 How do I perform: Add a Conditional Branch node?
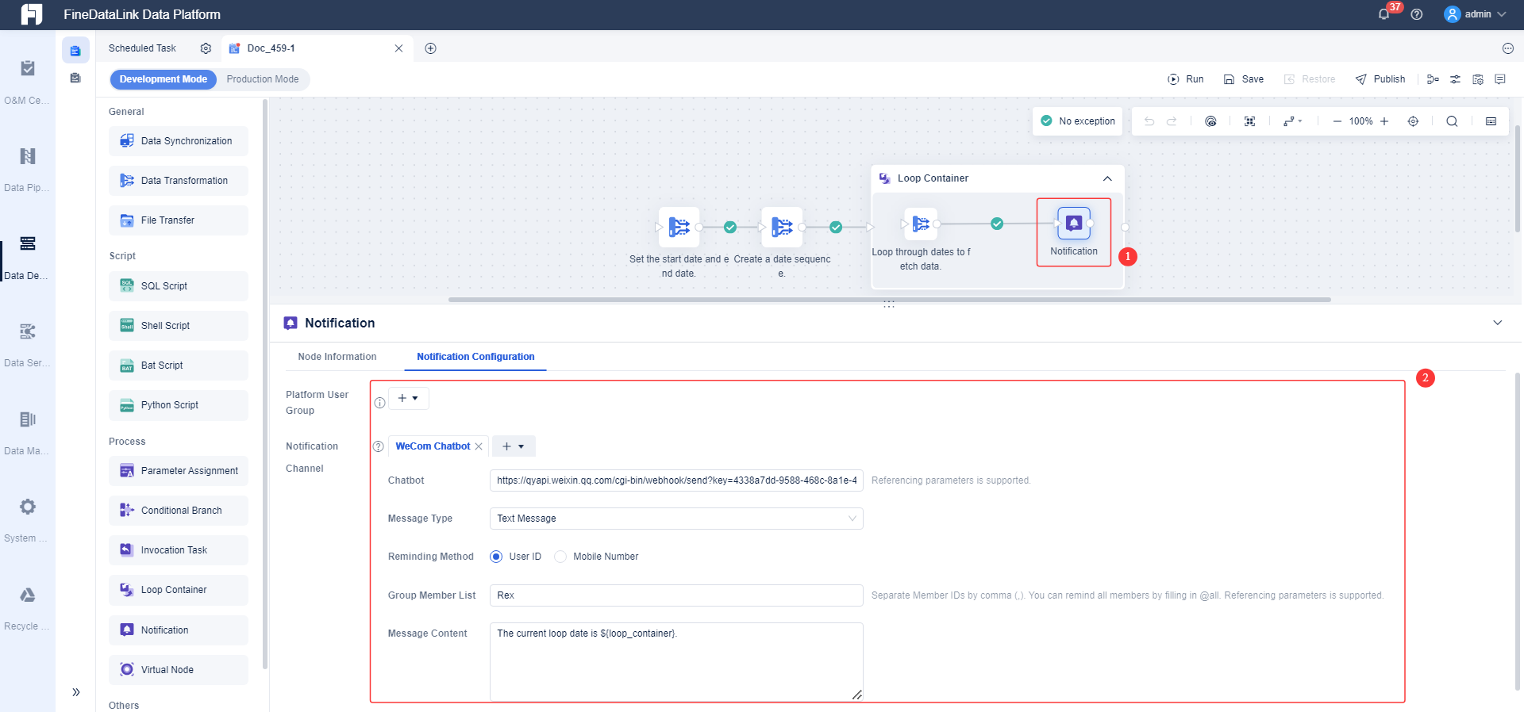coord(179,511)
